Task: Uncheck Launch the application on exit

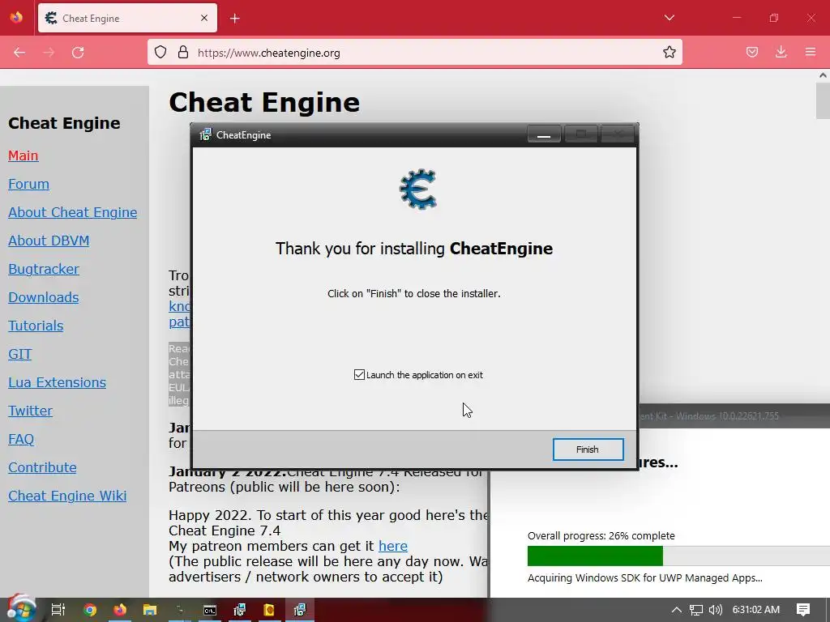Action: tap(359, 374)
